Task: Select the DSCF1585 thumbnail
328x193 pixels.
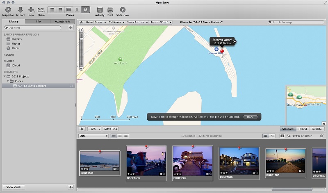Action: [x=239, y=163]
